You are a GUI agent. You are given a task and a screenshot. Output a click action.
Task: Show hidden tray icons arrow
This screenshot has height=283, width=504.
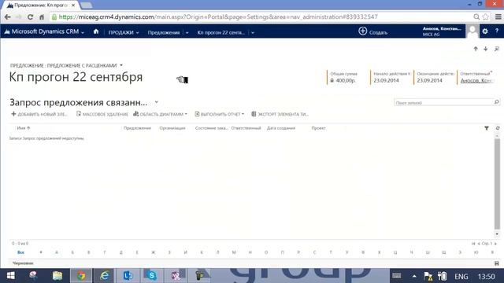pos(414,276)
